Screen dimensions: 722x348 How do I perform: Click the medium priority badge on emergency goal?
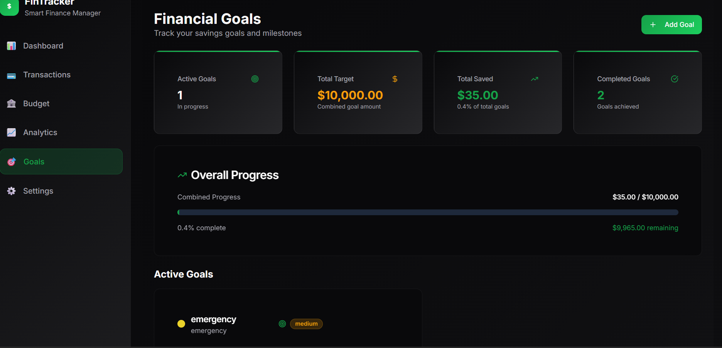click(306, 324)
